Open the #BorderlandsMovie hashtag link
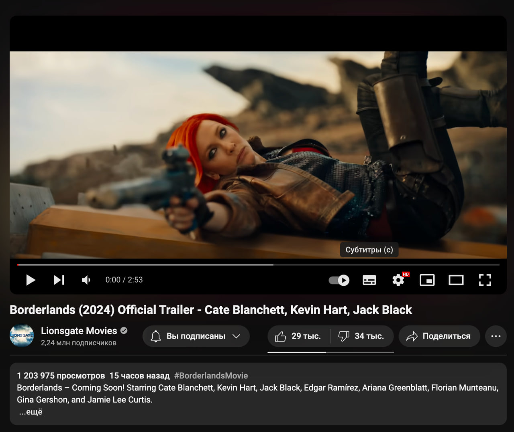514x432 pixels. coord(211,375)
